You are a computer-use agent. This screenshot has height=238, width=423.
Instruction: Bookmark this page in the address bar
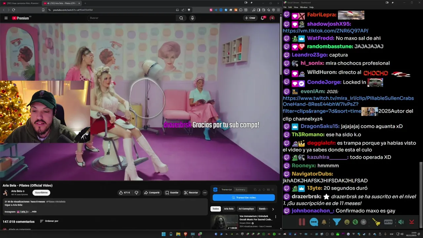click(43, 10)
